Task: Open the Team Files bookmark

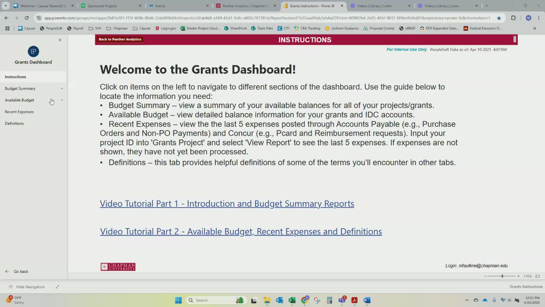Action: coord(262,29)
